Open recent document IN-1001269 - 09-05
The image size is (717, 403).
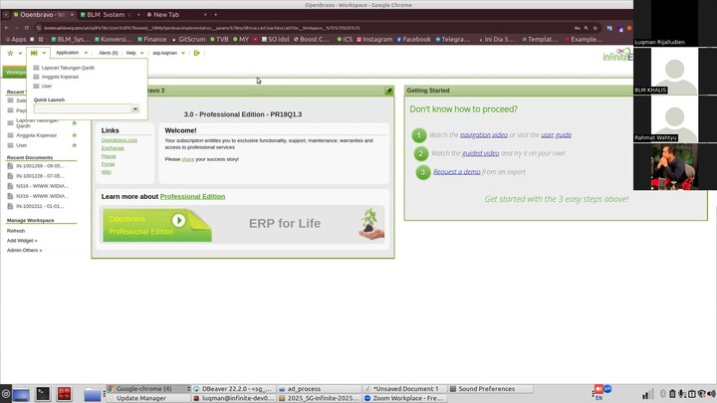pyautogui.click(x=40, y=166)
